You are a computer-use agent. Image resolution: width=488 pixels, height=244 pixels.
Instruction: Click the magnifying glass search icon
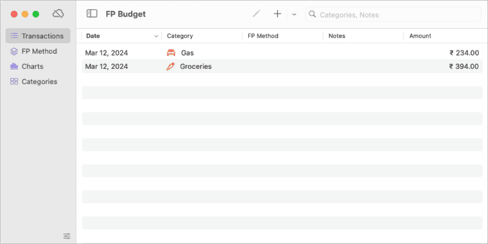coord(312,14)
